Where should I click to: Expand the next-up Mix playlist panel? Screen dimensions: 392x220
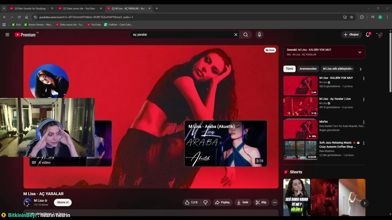(x=360, y=52)
